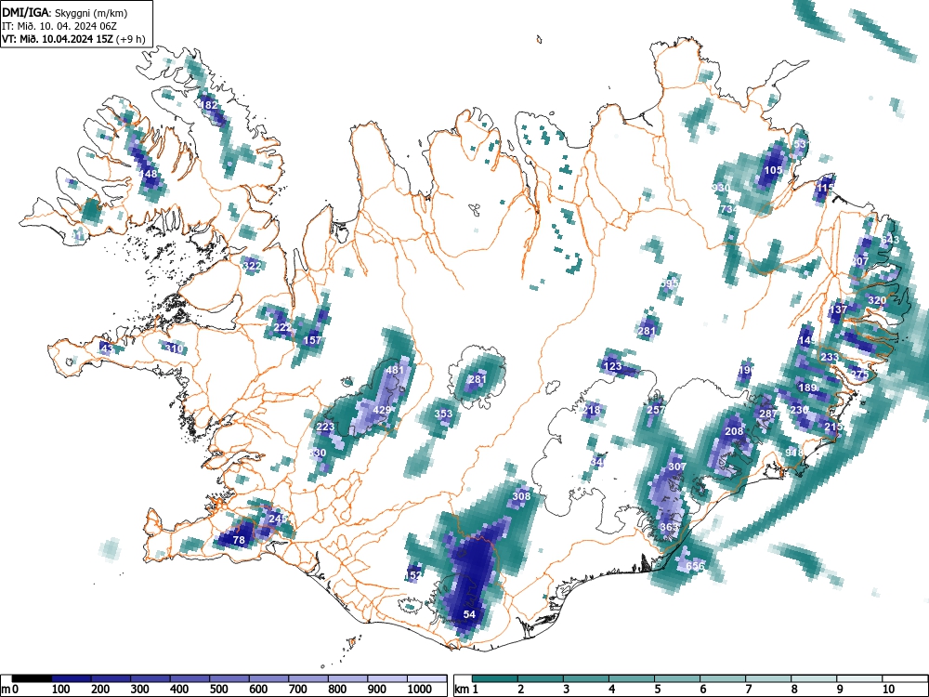The image size is (929, 697).
Task: Select the VT valid time 15Z (+9 h) line
Action: click(73, 39)
